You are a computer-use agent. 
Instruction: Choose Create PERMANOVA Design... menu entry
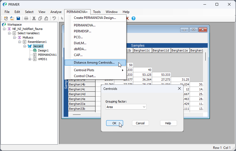(95, 18)
